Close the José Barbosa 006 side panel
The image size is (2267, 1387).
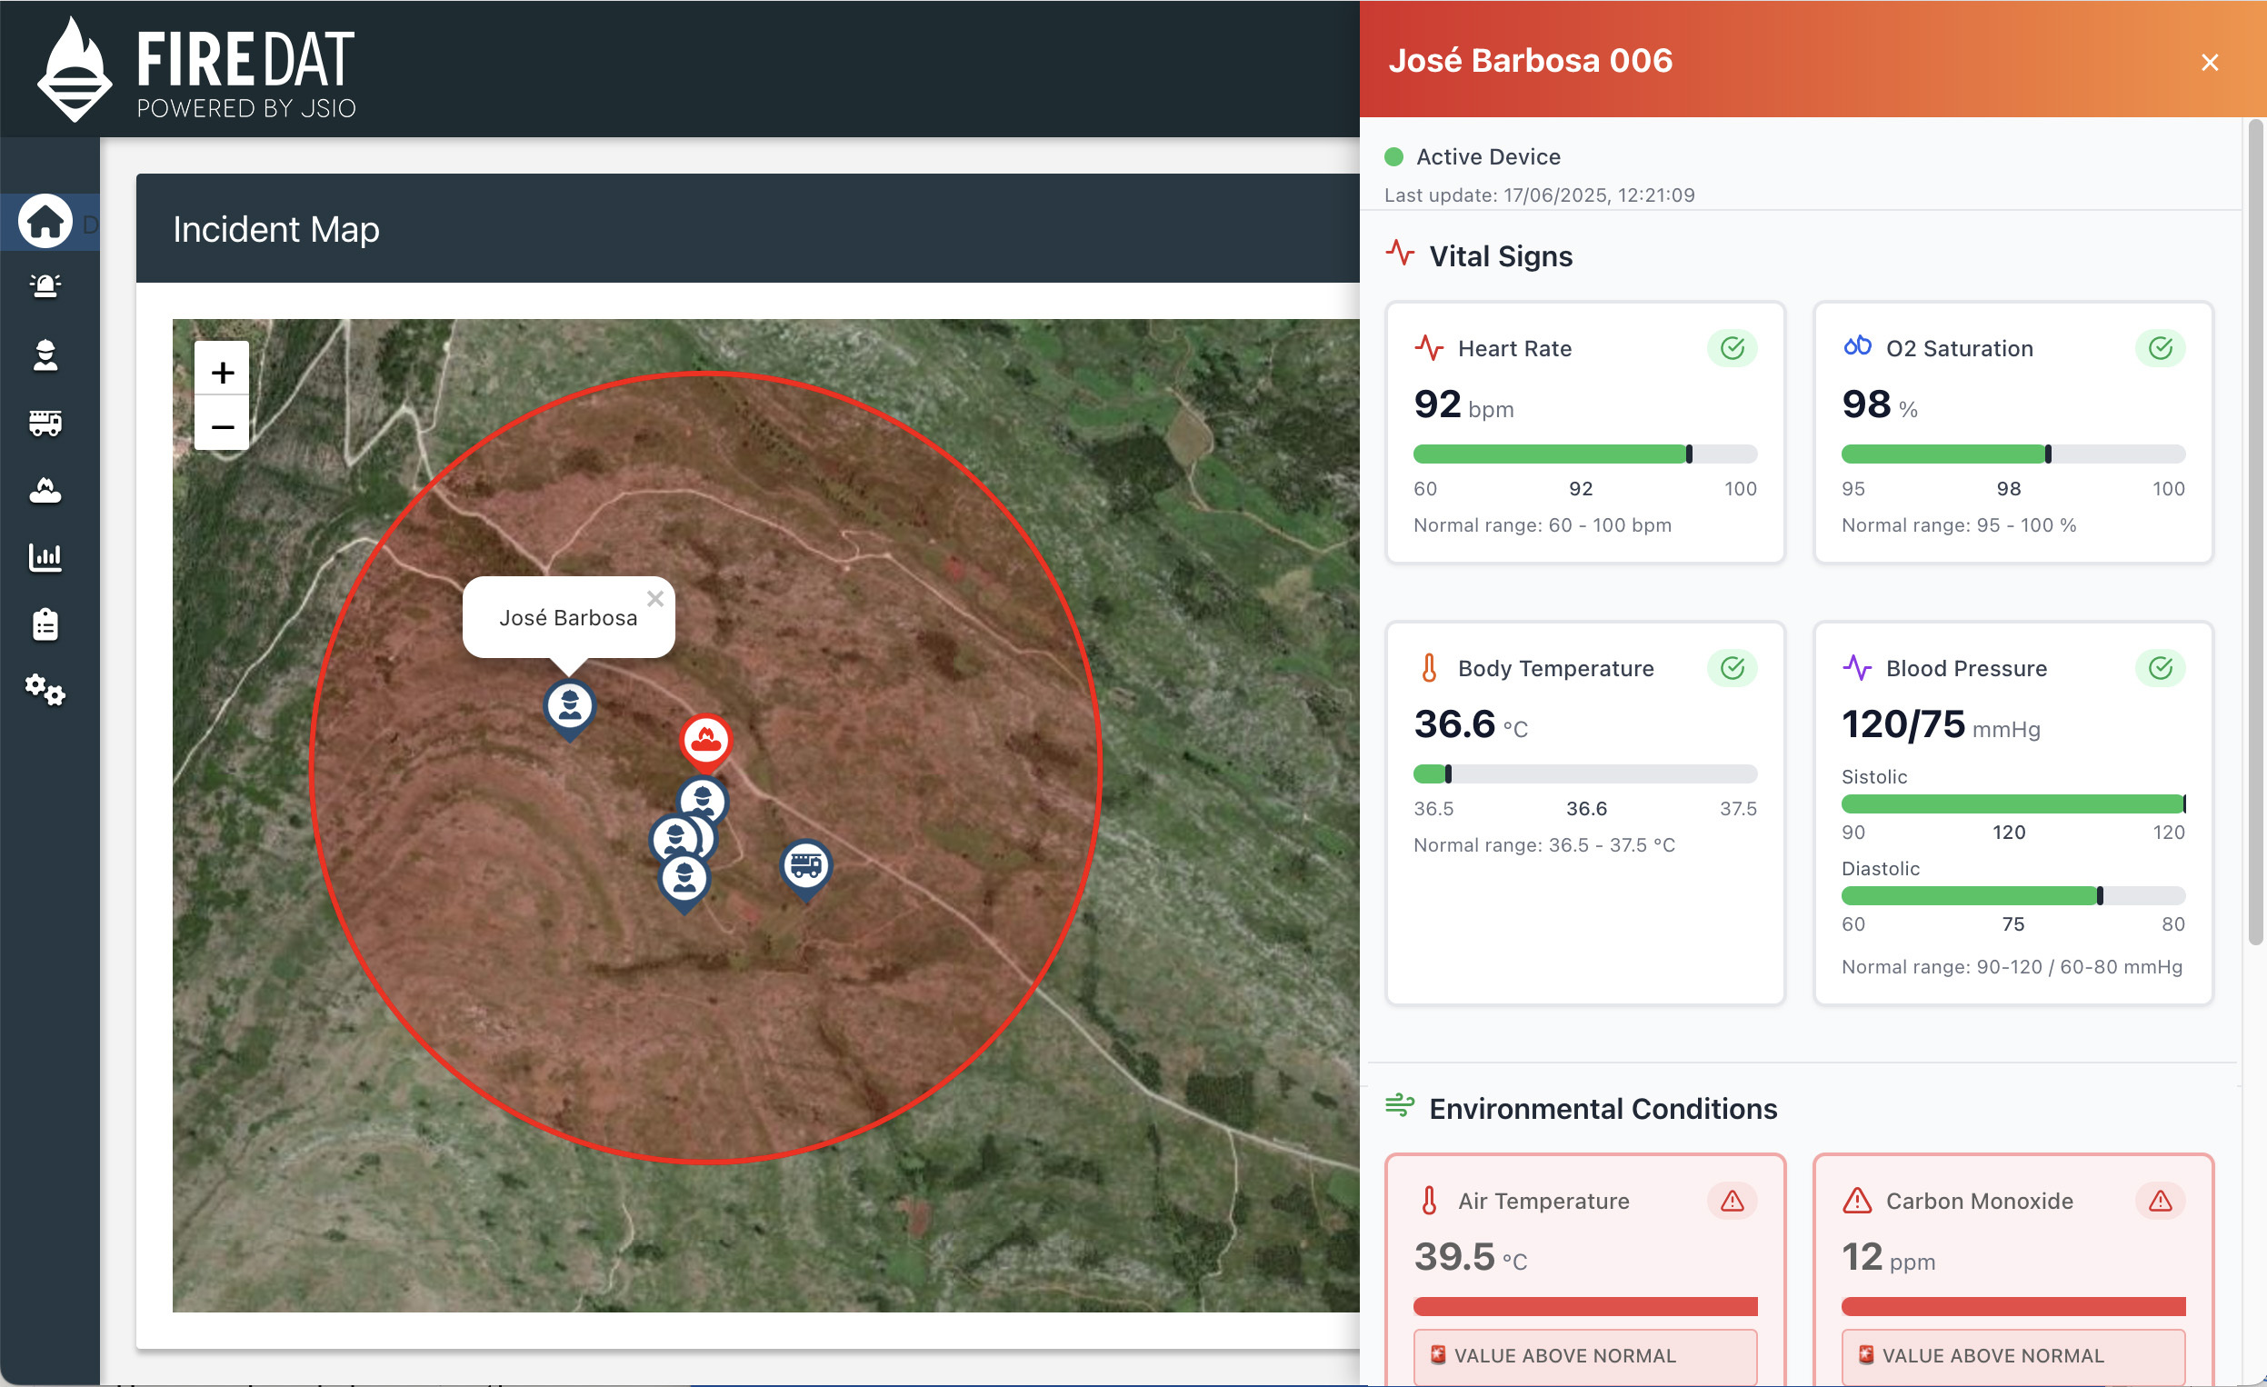click(2209, 62)
